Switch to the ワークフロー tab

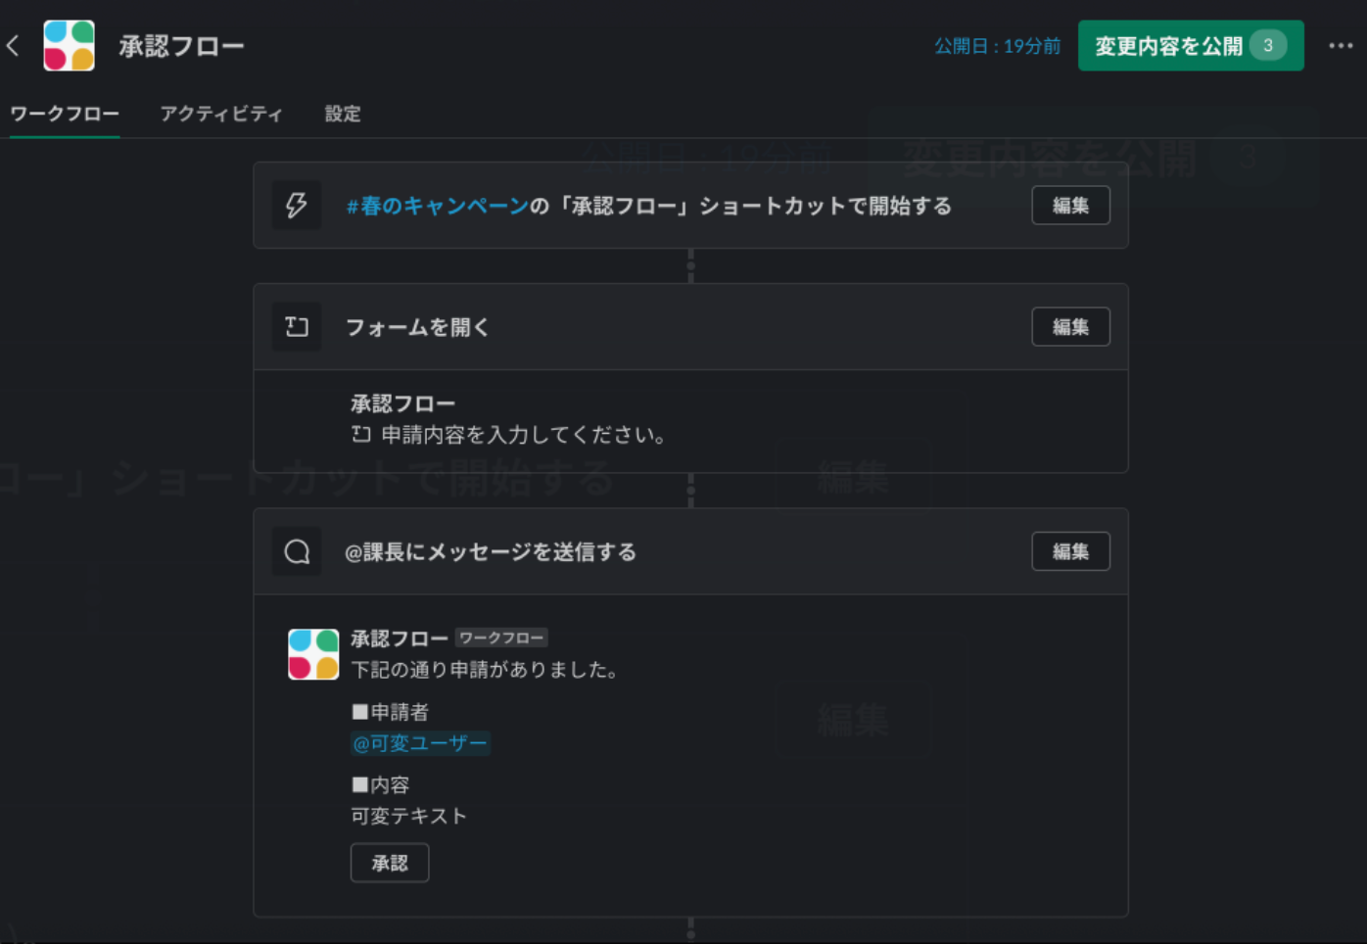point(65,115)
